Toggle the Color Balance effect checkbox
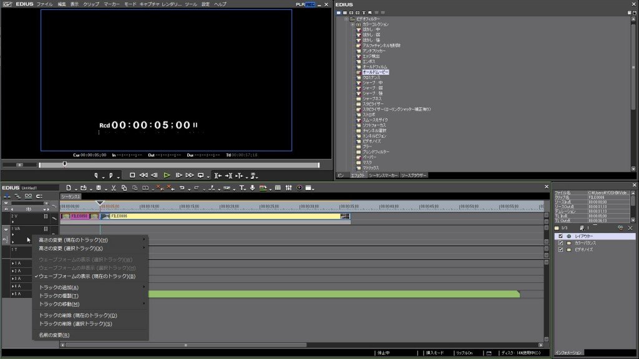 click(561, 243)
